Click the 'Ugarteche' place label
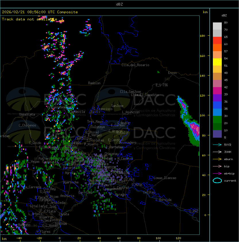The image size is (239, 242). click(x=71, y=182)
